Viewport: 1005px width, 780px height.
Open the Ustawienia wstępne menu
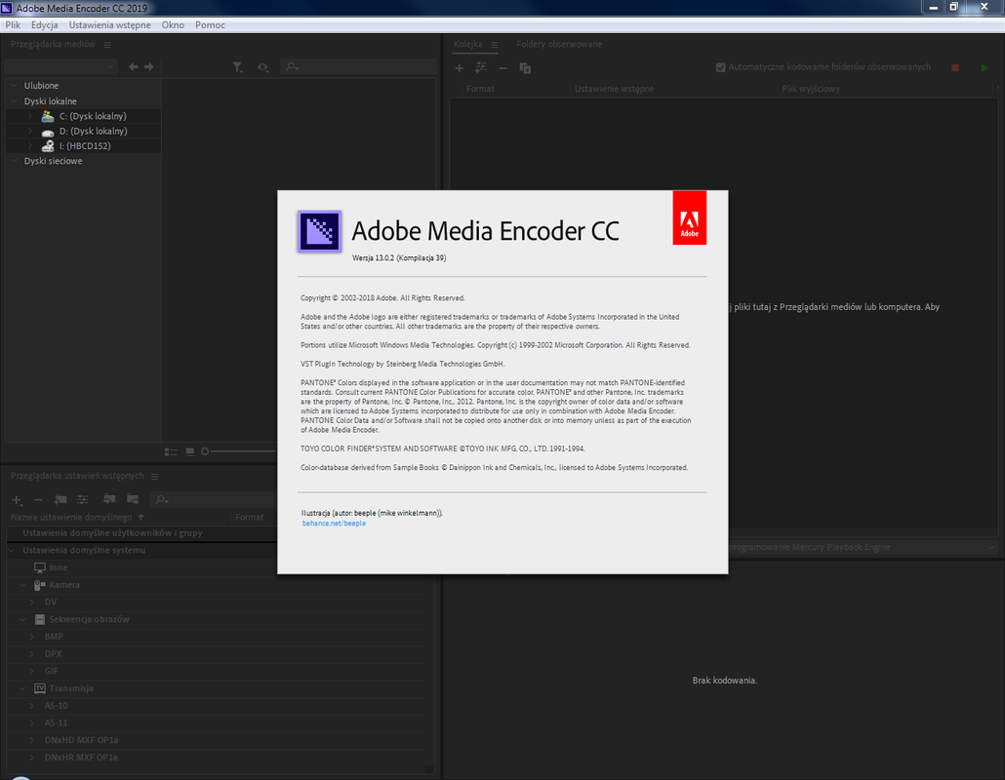tap(109, 25)
